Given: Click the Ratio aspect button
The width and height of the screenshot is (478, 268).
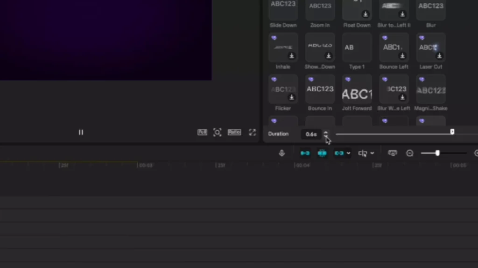Looking at the screenshot, I should [234, 133].
